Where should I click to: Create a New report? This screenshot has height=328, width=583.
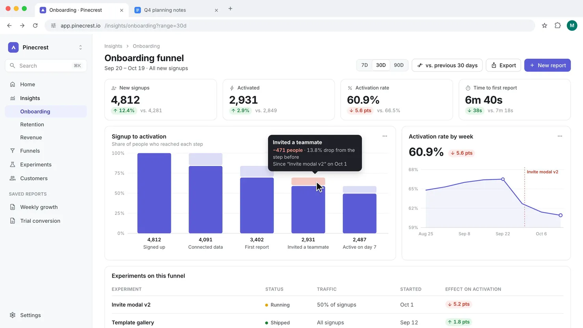548,65
